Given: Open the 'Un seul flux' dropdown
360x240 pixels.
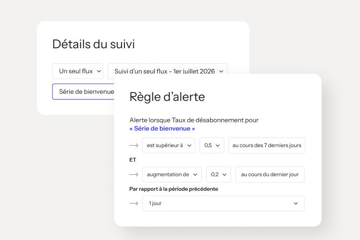Looking at the screenshot, I should pos(78,71).
